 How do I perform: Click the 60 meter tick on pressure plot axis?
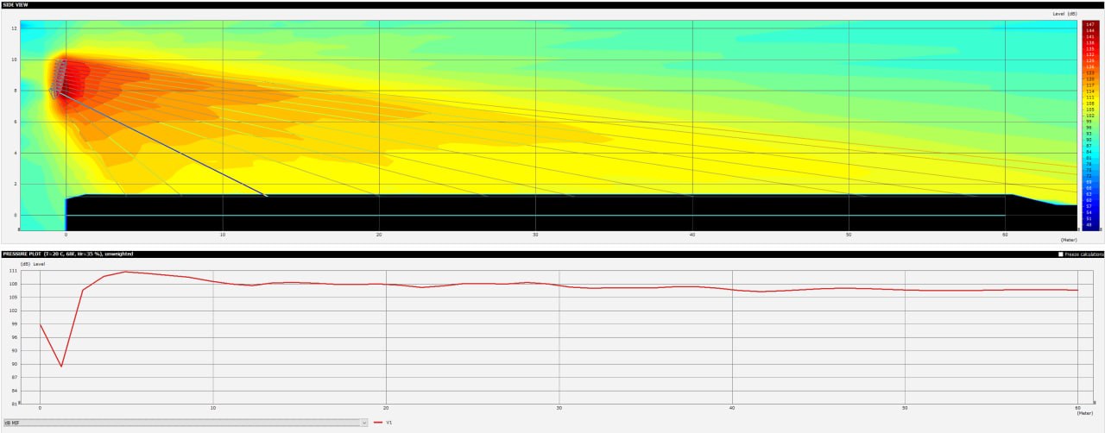(x=1077, y=407)
